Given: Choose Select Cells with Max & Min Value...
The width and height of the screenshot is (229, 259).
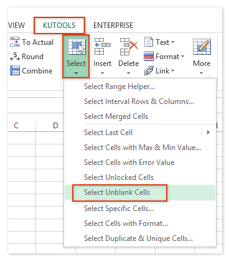Looking at the screenshot, I should click(x=140, y=148).
